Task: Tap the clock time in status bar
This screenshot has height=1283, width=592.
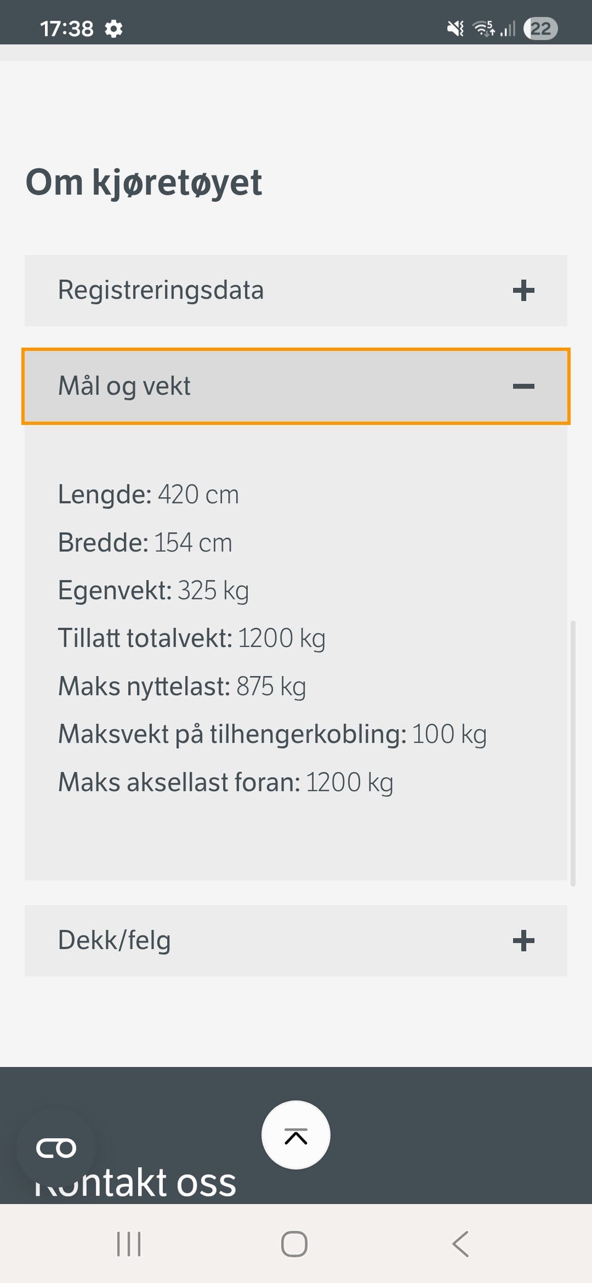Action: (67, 29)
